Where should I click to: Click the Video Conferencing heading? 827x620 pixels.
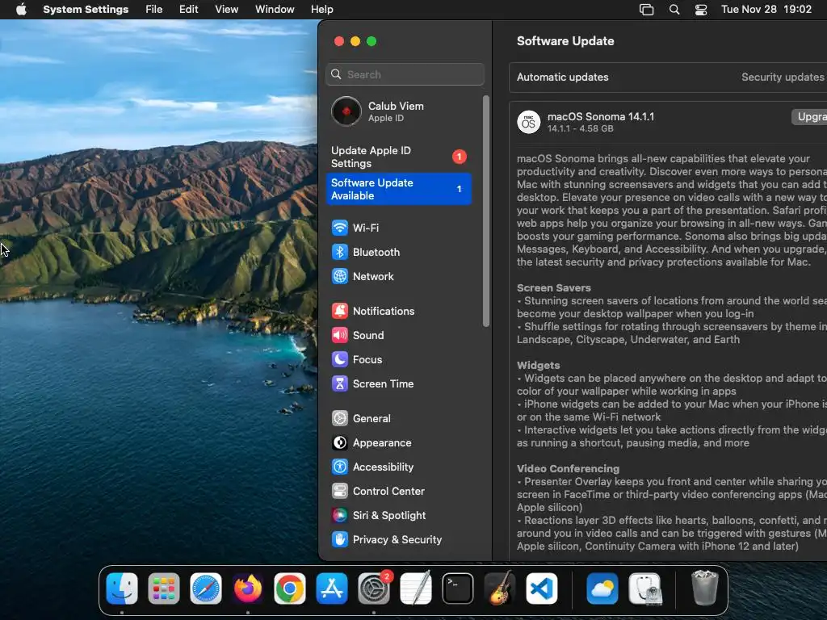pyautogui.click(x=568, y=469)
